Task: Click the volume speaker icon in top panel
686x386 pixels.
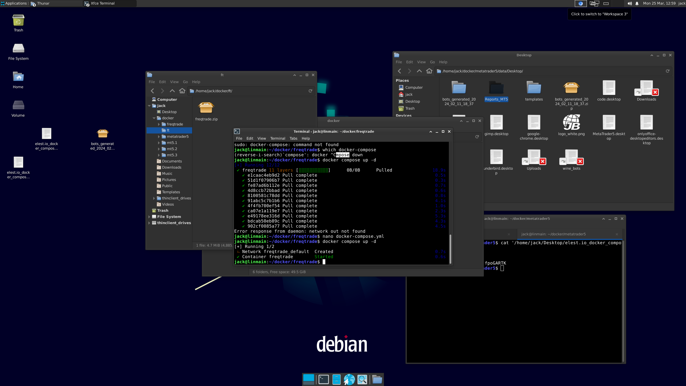Action: 629,3
